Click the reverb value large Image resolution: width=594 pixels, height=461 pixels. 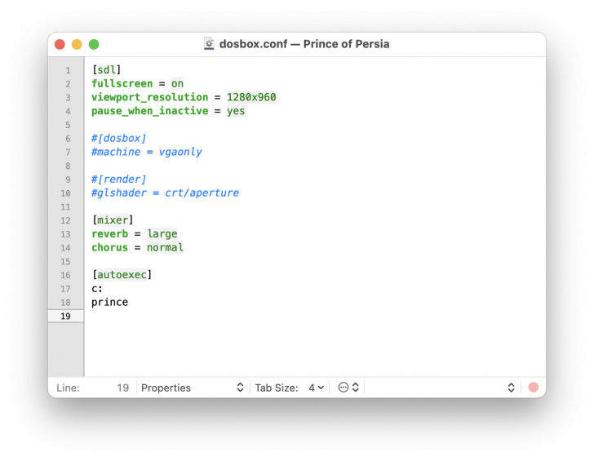[162, 233]
